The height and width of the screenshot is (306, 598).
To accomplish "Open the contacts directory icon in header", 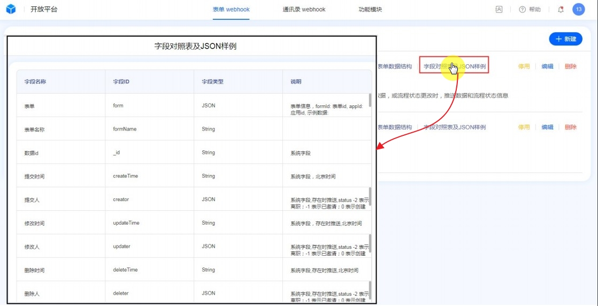I will coord(499,9).
